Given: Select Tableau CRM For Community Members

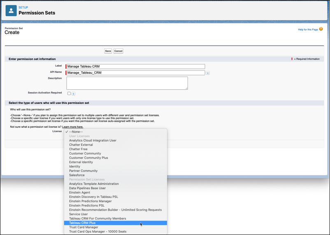Looking at the screenshot, I should [x=116, y=219].
